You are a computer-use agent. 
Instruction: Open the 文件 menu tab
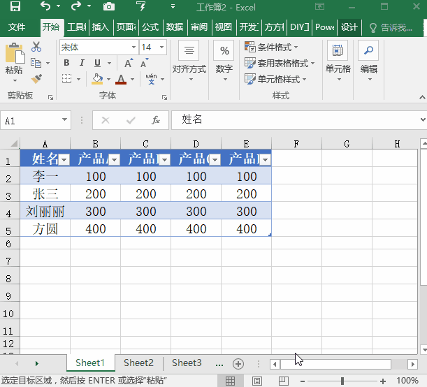(17, 27)
